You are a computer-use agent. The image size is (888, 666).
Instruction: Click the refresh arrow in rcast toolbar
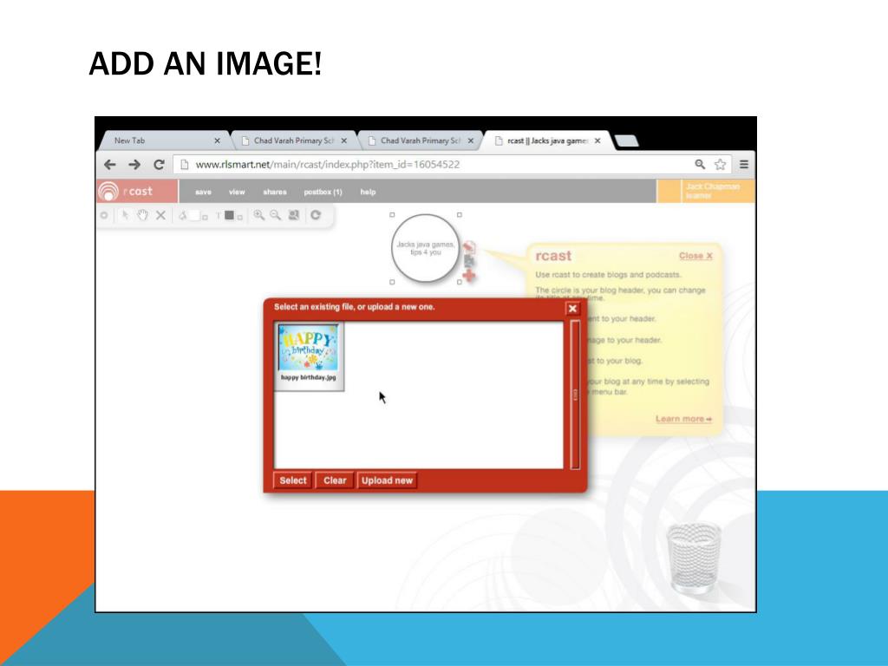[316, 215]
